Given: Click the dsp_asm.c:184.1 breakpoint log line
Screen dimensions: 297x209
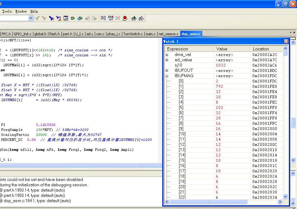Looking at the screenshot, I should pyautogui.click(x=36, y=201).
